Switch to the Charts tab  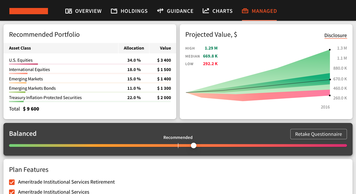(222, 11)
